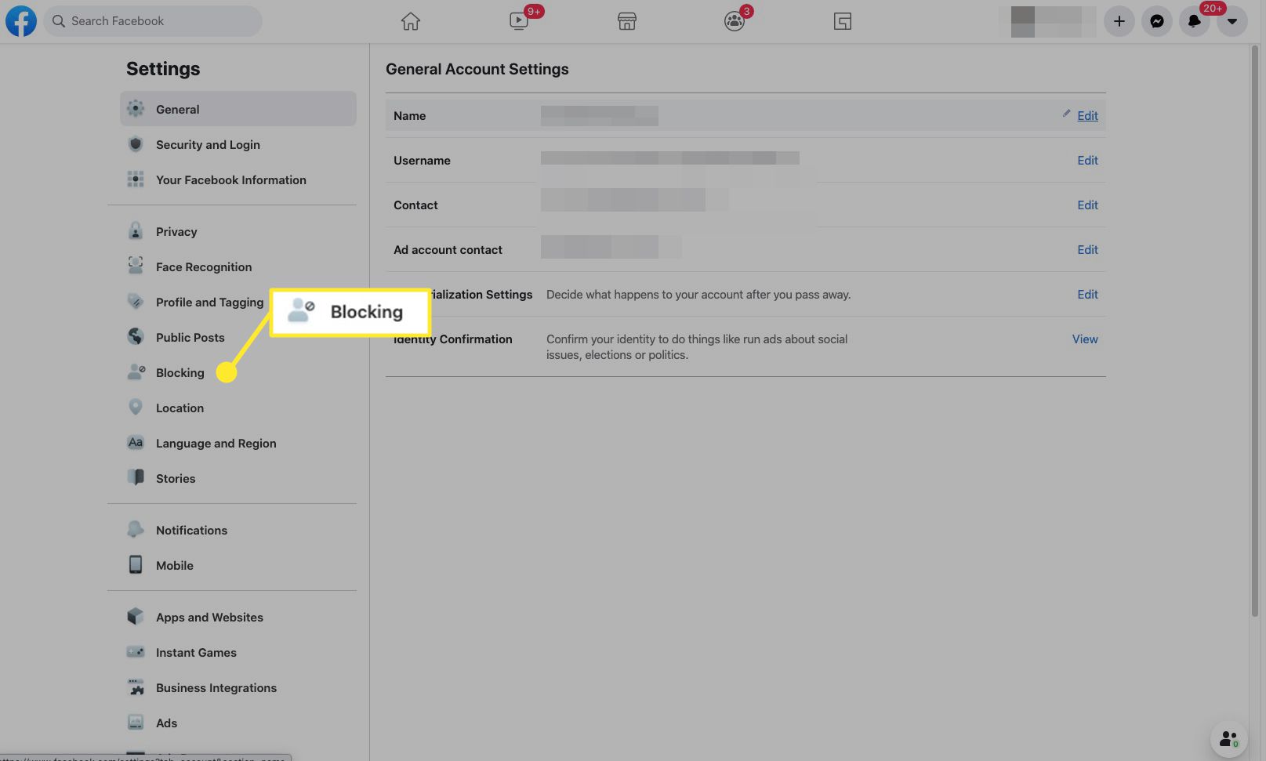This screenshot has width=1266, height=761.
Task: Open Location settings
Action: click(238, 408)
